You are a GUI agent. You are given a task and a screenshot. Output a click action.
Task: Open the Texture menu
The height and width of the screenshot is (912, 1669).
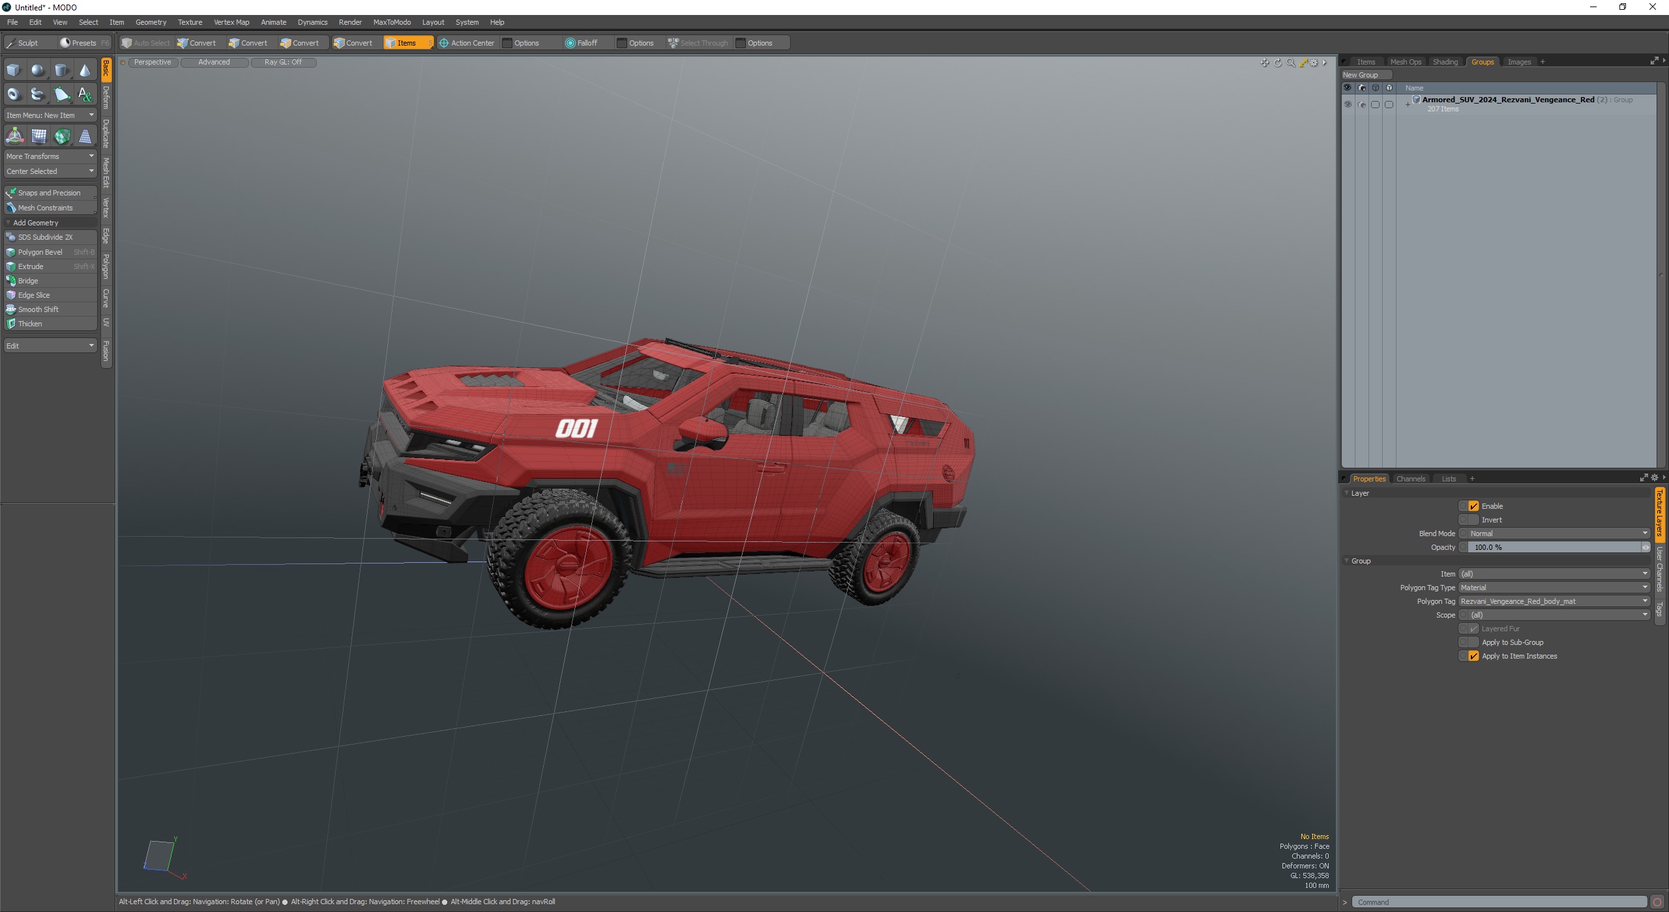[x=190, y=22]
